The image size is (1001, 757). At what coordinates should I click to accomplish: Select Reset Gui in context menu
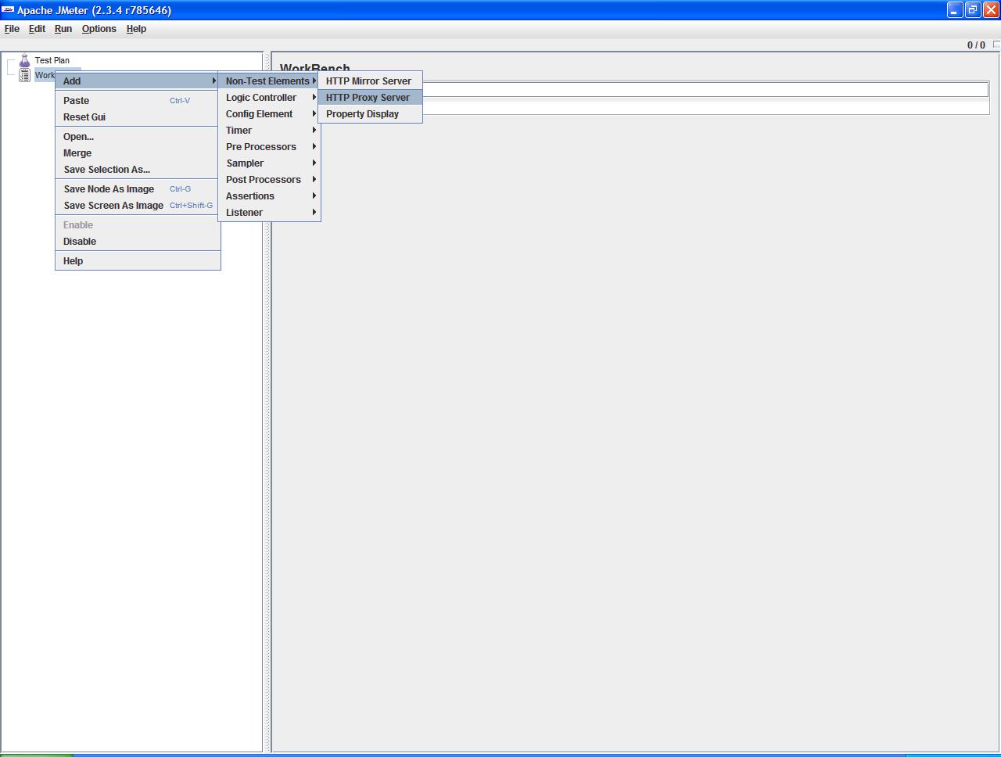(138, 117)
